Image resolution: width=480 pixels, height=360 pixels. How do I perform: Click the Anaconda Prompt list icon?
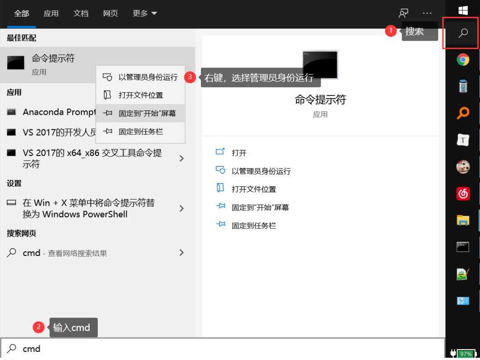pyautogui.click(x=11, y=112)
